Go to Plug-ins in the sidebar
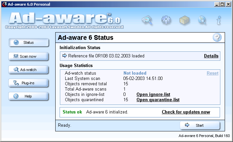 pos(29,83)
